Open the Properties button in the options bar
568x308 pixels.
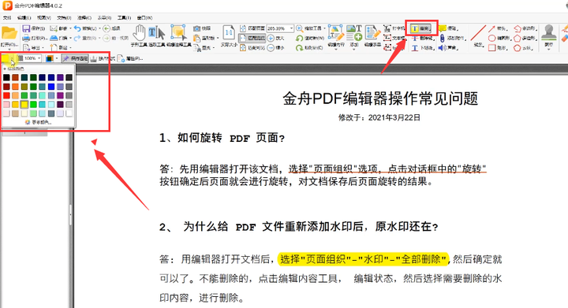[130, 58]
